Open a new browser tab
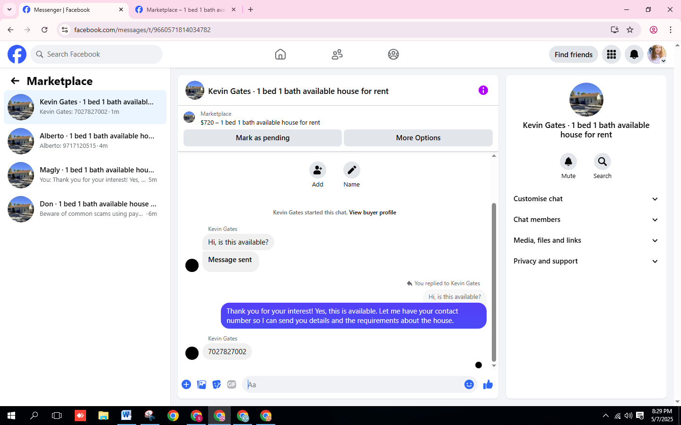The width and height of the screenshot is (681, 425). [x=251, y=9]
